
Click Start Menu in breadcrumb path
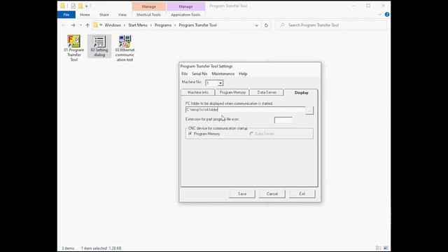(x=138, y=25)
